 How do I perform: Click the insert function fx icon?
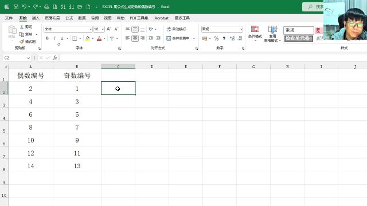[55, 58]
